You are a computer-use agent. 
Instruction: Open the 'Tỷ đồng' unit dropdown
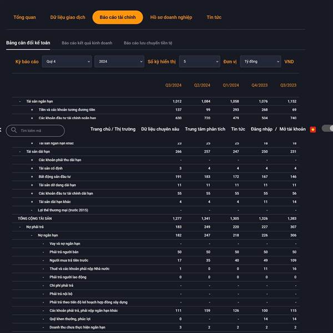pyautogui.click(x=260, y=62)
